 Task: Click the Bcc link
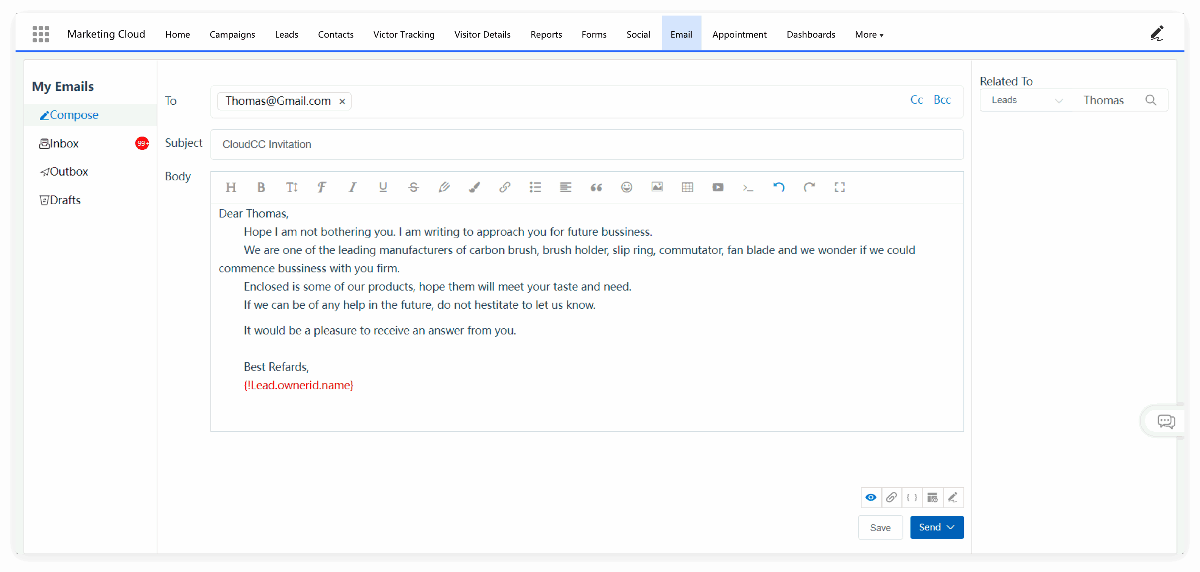(x=941, y=100)
